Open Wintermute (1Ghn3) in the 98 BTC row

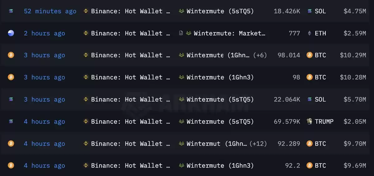pos(220,77)
